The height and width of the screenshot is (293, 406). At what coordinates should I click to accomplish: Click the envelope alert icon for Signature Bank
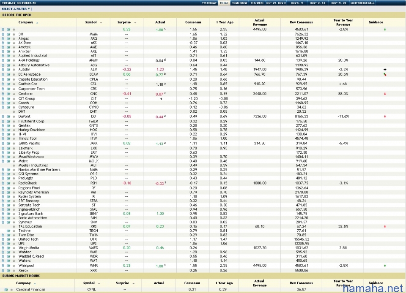8,214
